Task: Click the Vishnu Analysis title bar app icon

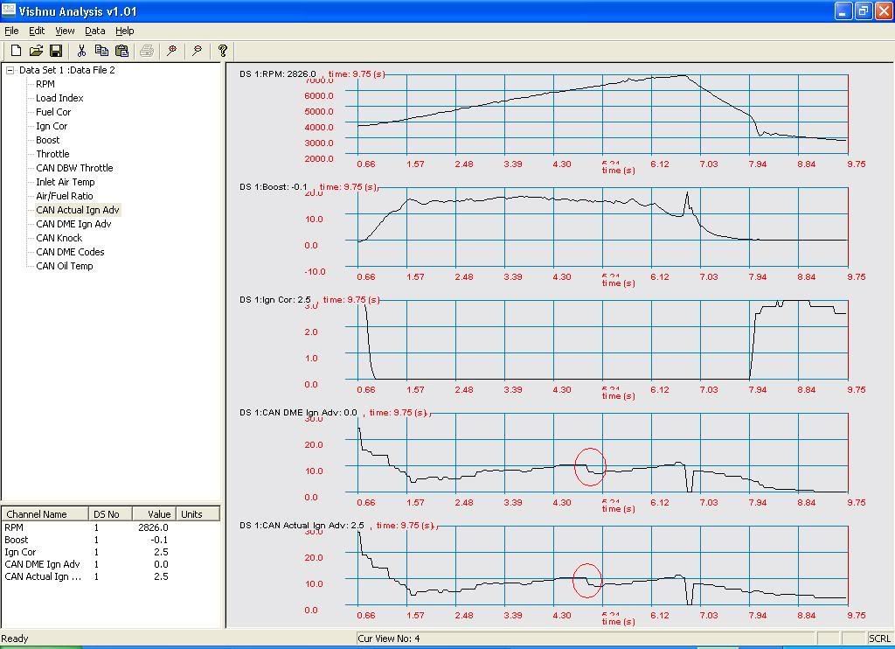Action: coord(9,10)
